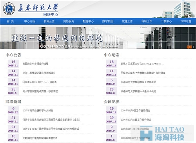Click the 25 / 2016.5 date badge

click(x=13, y=91)
